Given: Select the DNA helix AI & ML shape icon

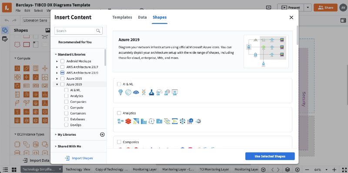Looking at the screenshot, I should tap(144, 92).
